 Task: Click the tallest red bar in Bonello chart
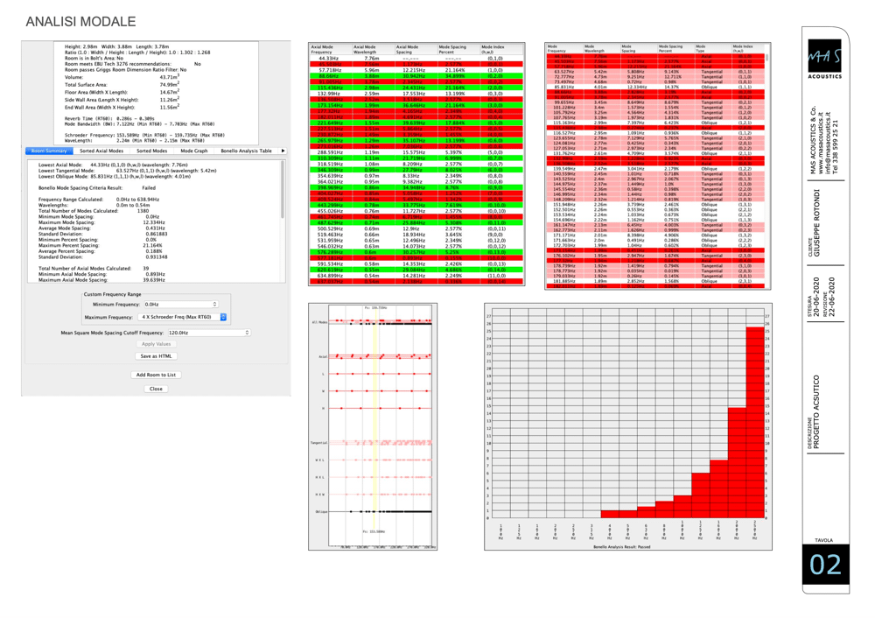pyautogui.click(x=755, y=422)
